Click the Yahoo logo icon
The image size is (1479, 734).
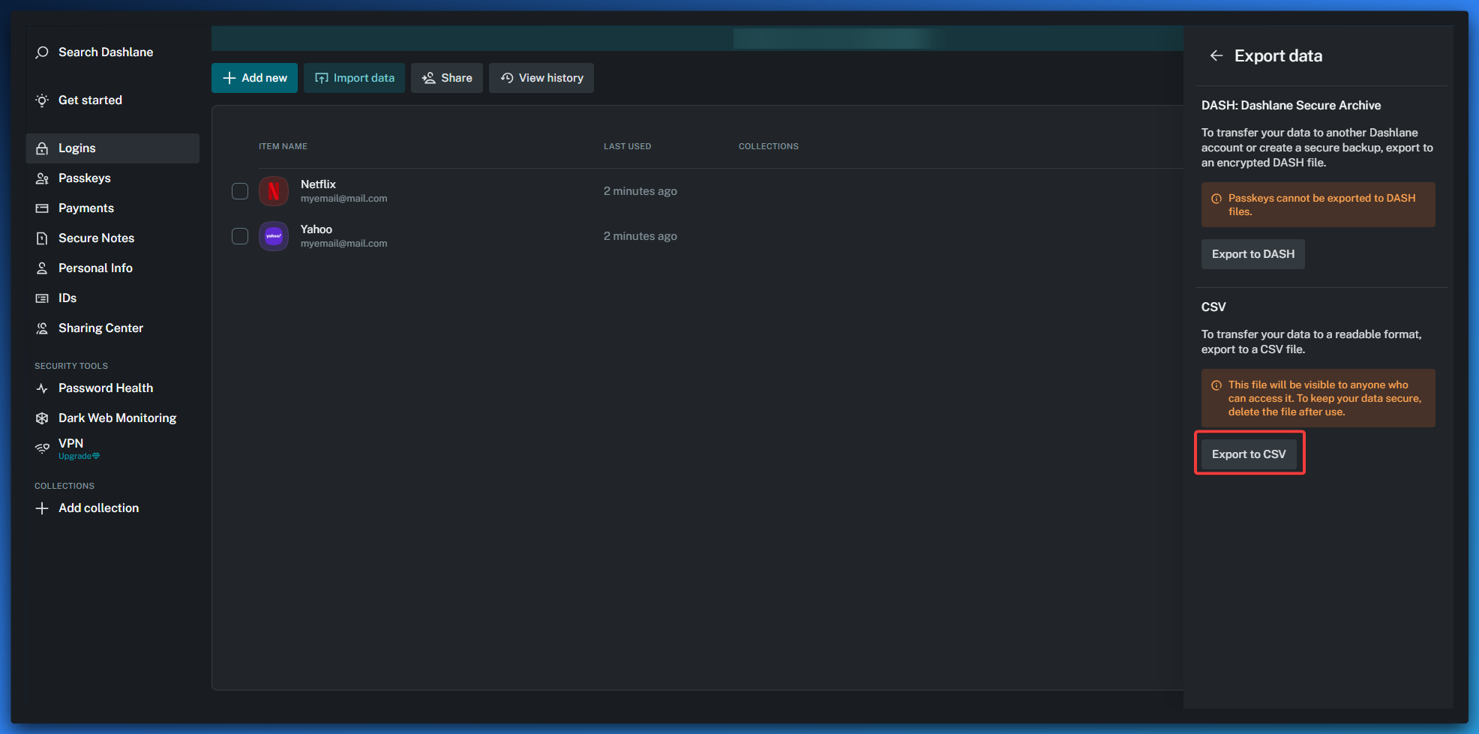pyautogui.click(x=274, y=236)
